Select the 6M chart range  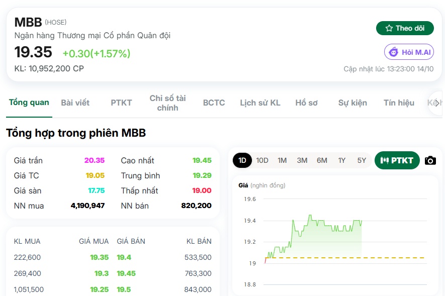[322, 160]
